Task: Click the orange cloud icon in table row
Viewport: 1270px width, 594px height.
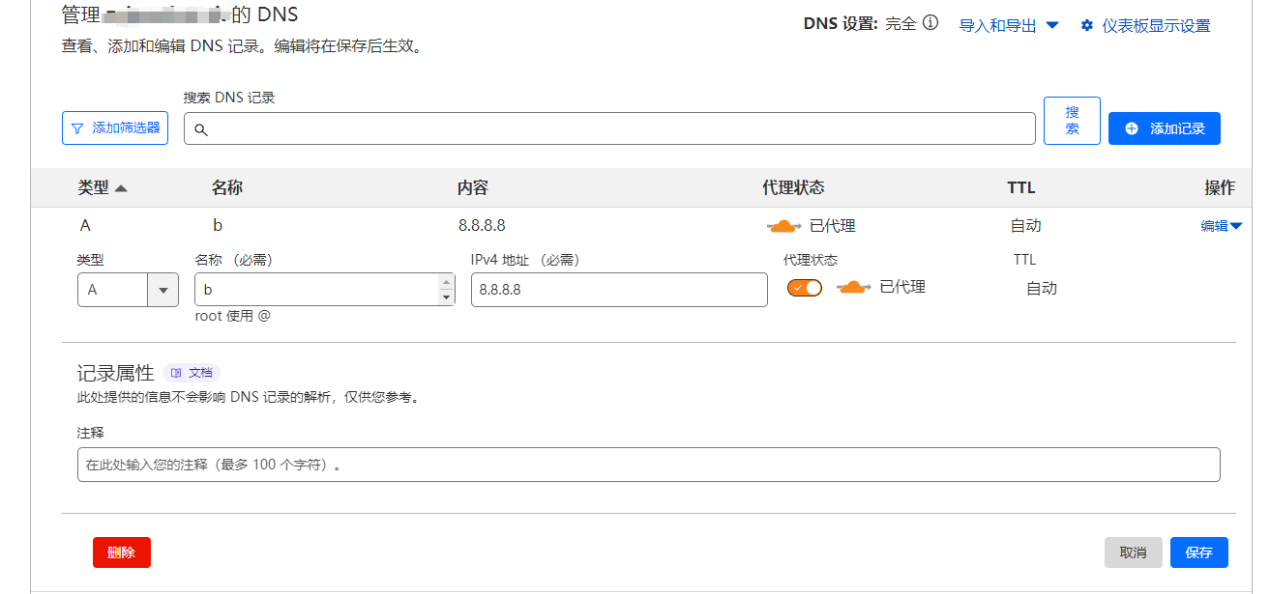Action: (783, 227)
